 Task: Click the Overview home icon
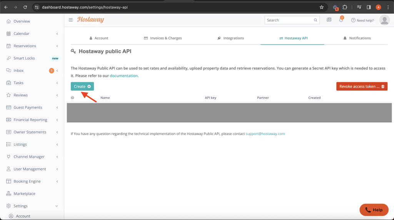point(8,22)
